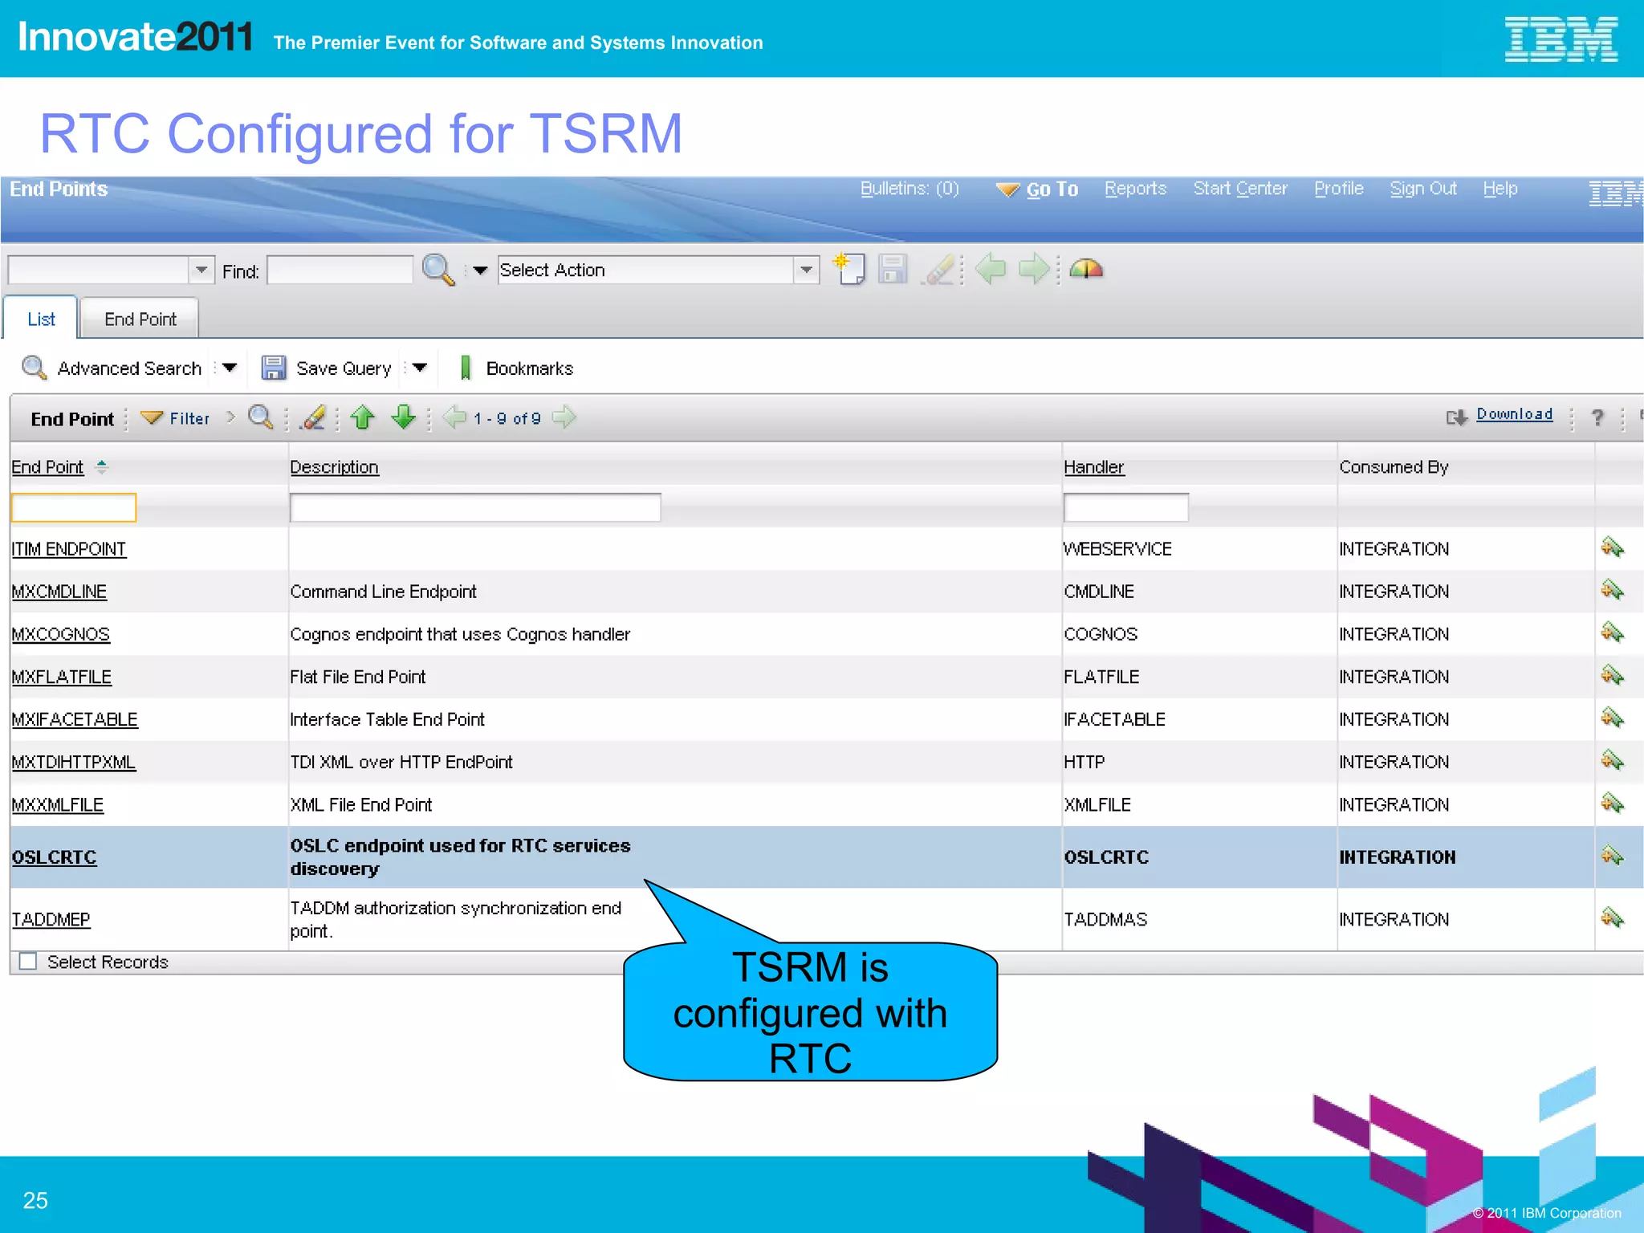Click bookmark icon for ITIM ENDPOINT row
Image resolution: width=1644 pixels, height=1233 pixels.
(x=1612, y=548)
